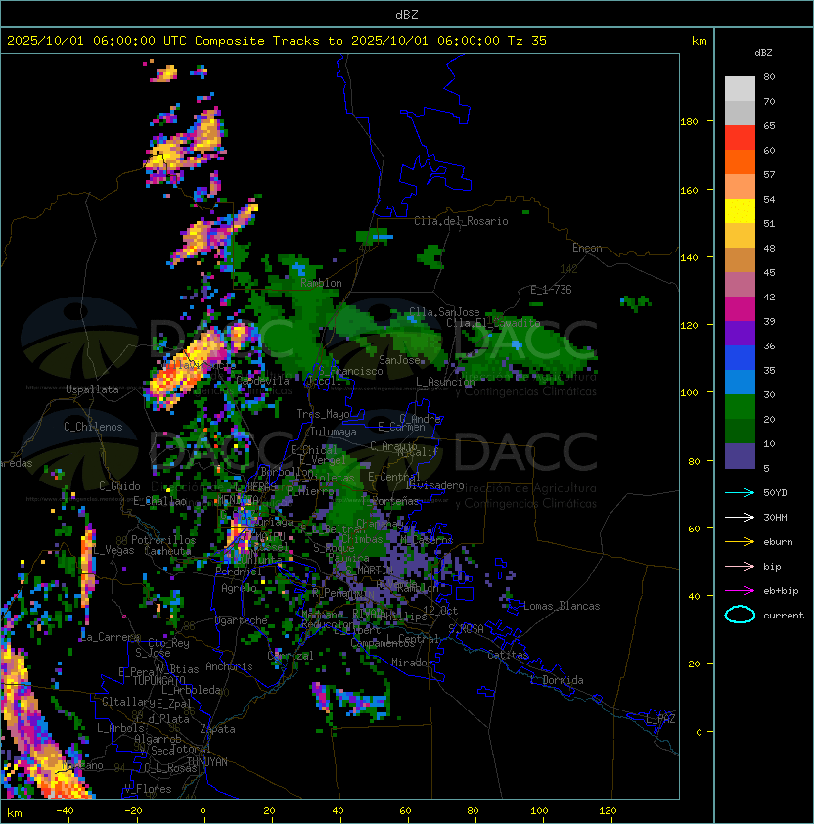Click the dark green 20–10 dBZ swatch

(x=740, y=431)
